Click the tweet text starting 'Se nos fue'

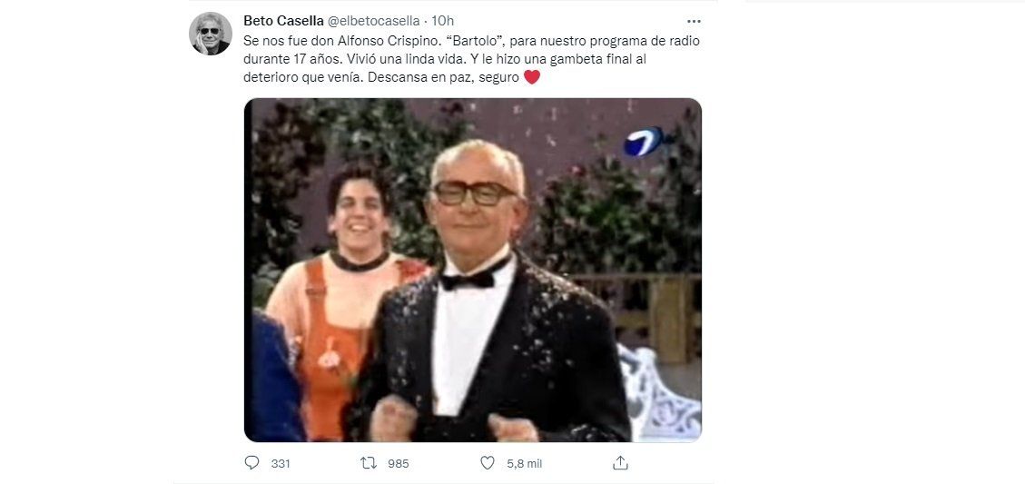pos(471,59)
